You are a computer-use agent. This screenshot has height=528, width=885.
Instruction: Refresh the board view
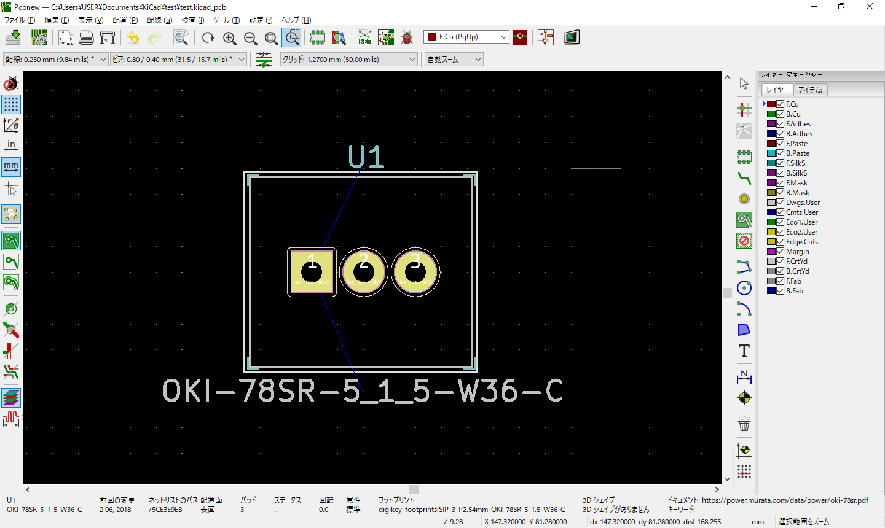(x=208, y=37)
